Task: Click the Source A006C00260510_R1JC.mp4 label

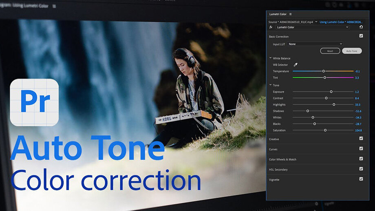Action: pos(291,22)
